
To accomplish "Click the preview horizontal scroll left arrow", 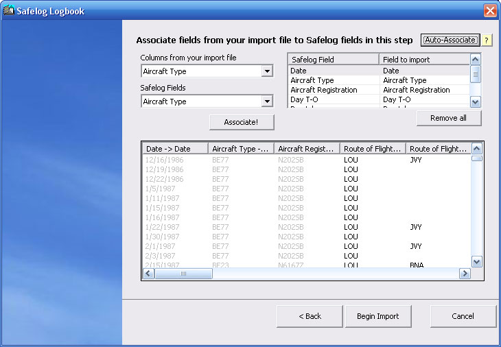I will click(148, 274).
